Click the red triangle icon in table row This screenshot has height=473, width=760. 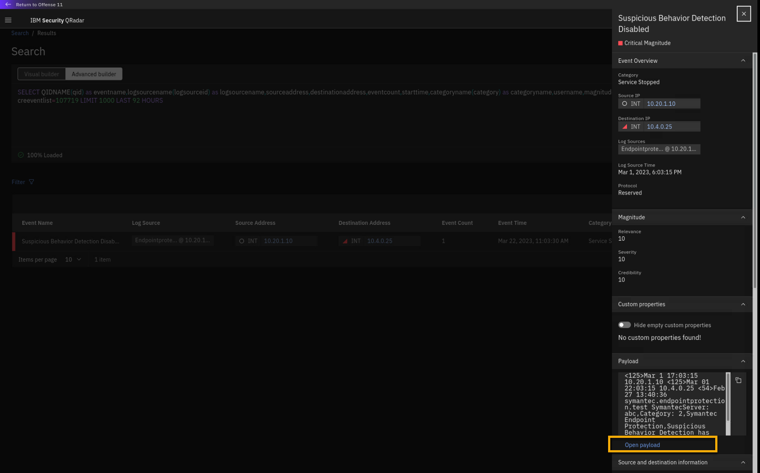345,241
